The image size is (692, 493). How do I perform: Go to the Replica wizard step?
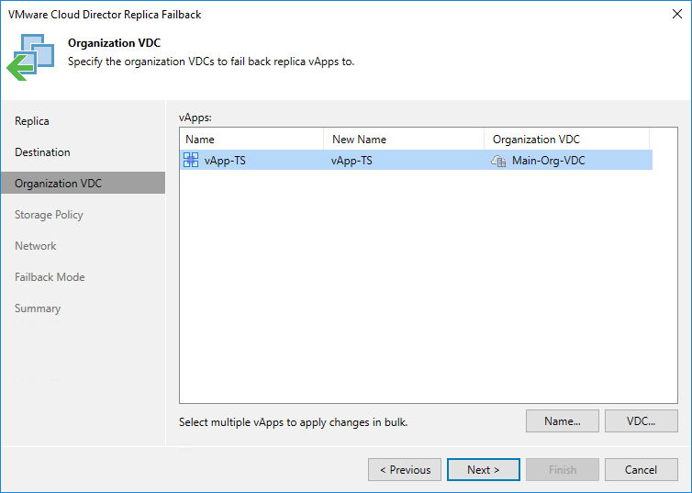tap(32, 121)
